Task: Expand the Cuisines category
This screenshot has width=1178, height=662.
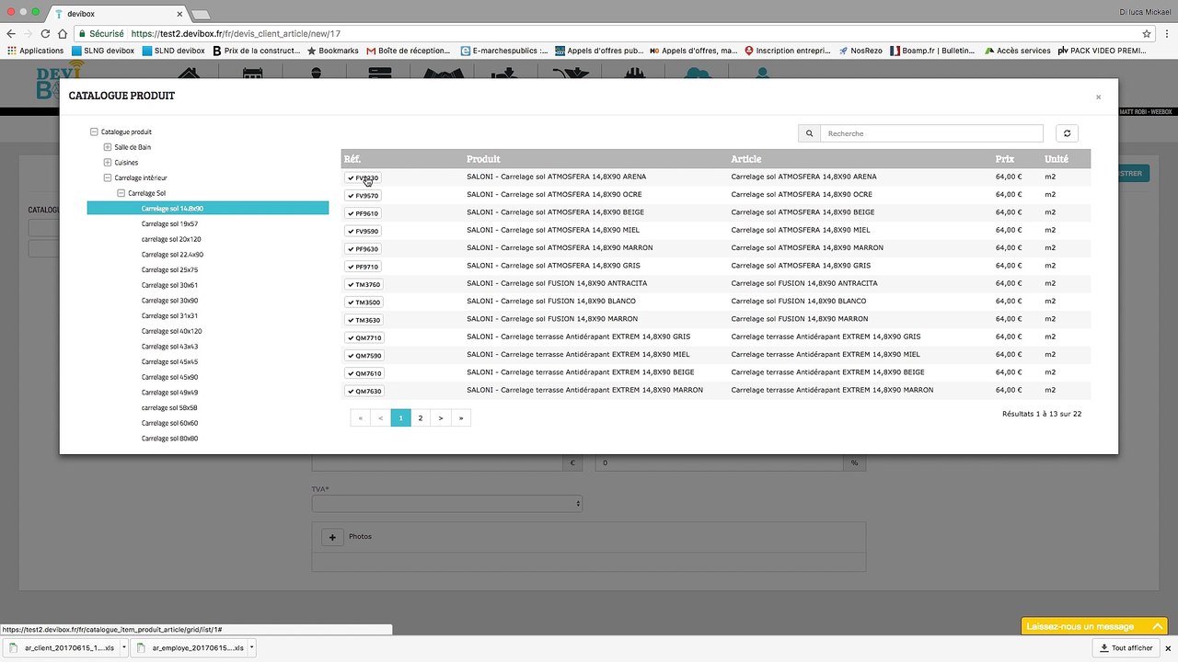Action: point(108,163)
